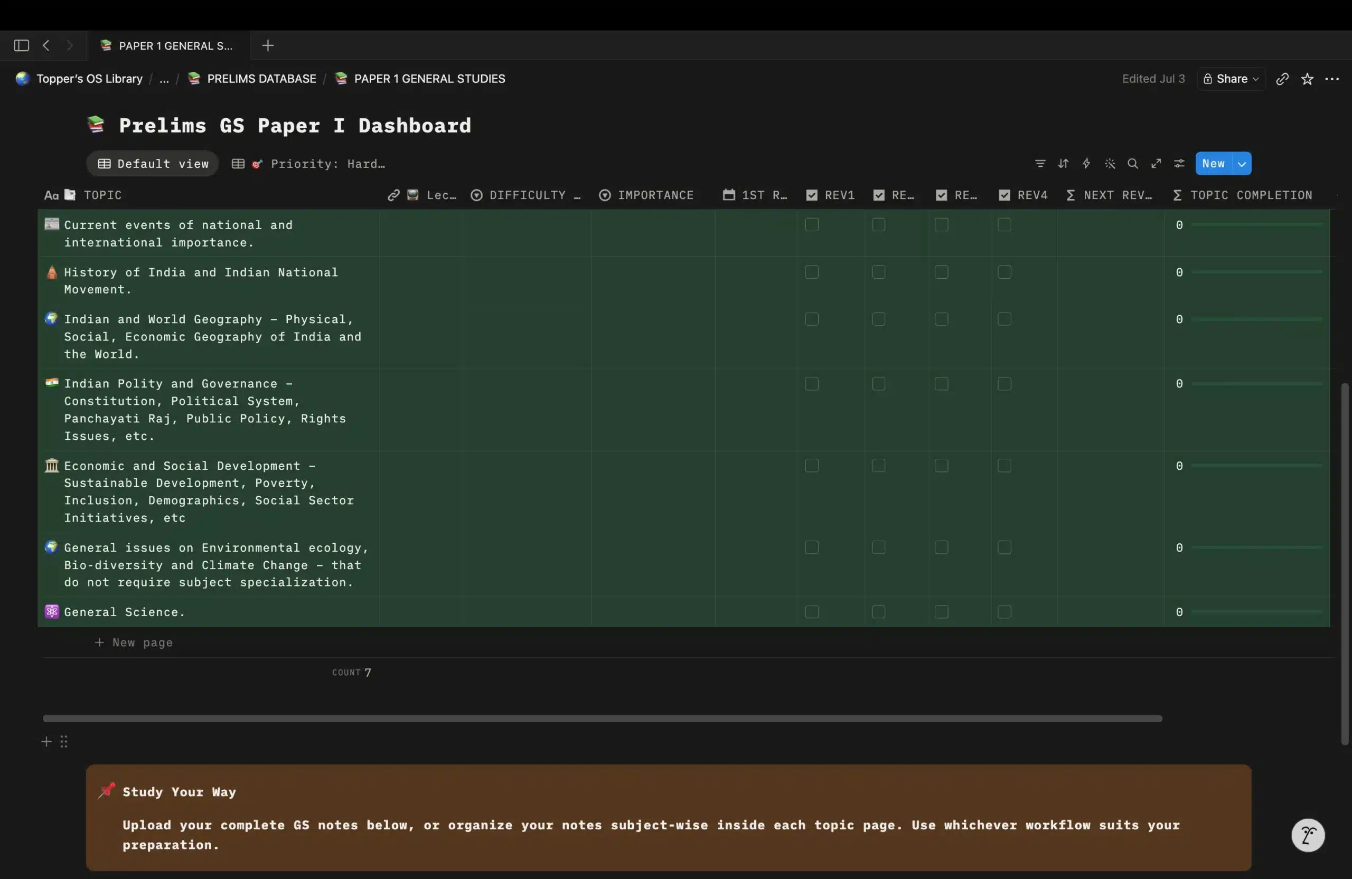This screenshot has height=879, width=1352.
Task: Open the Notion AI assistant floating button
Action: (x=1308, y=835)
